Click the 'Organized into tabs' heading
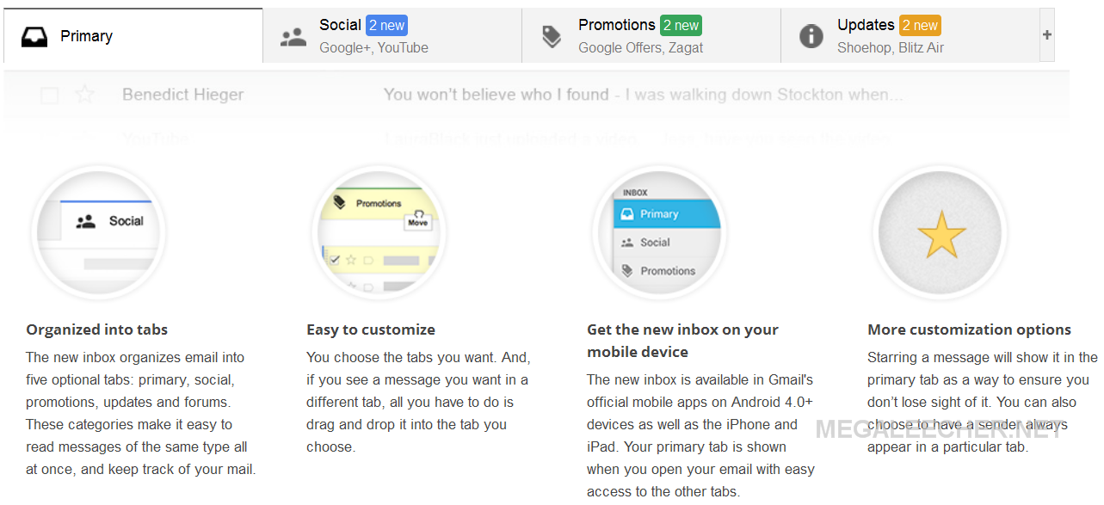Screen dimensions: 1104x505 click(x=97, y=329)
